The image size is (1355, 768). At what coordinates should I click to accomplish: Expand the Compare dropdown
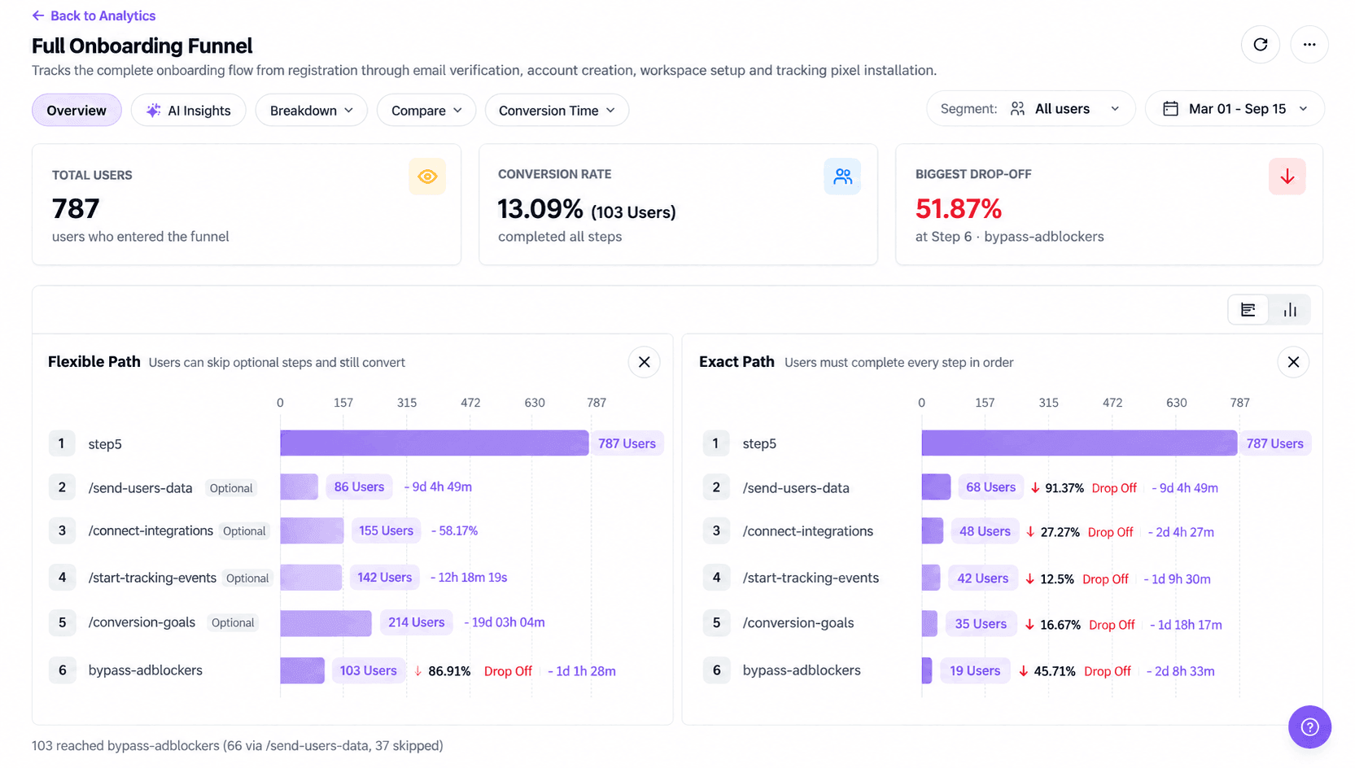coord(426,111)
